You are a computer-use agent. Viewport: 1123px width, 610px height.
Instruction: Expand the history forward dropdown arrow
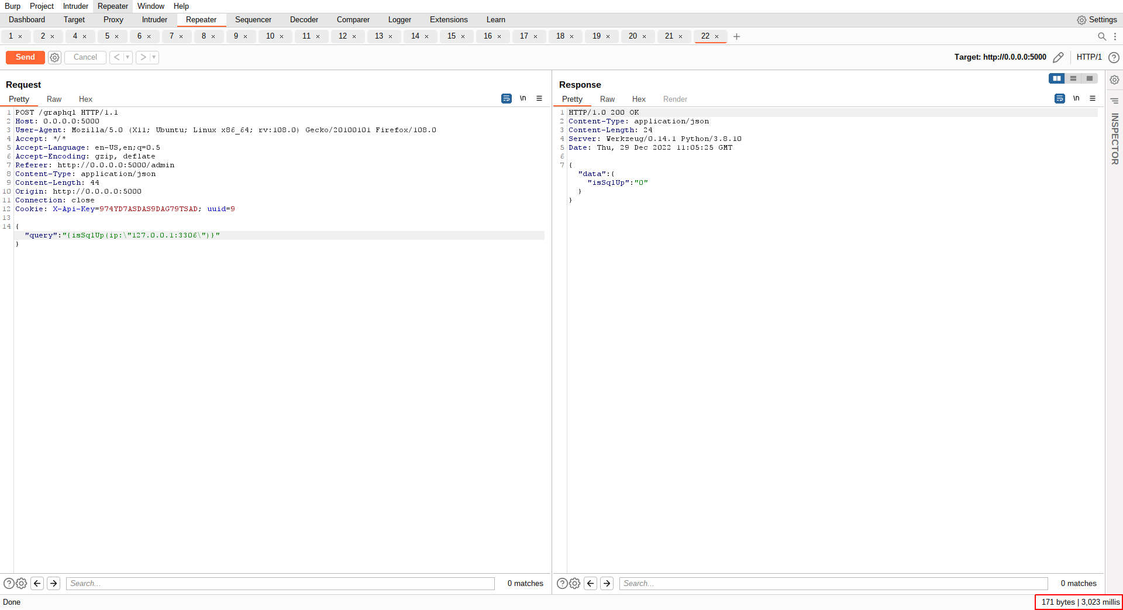[154, 57]
